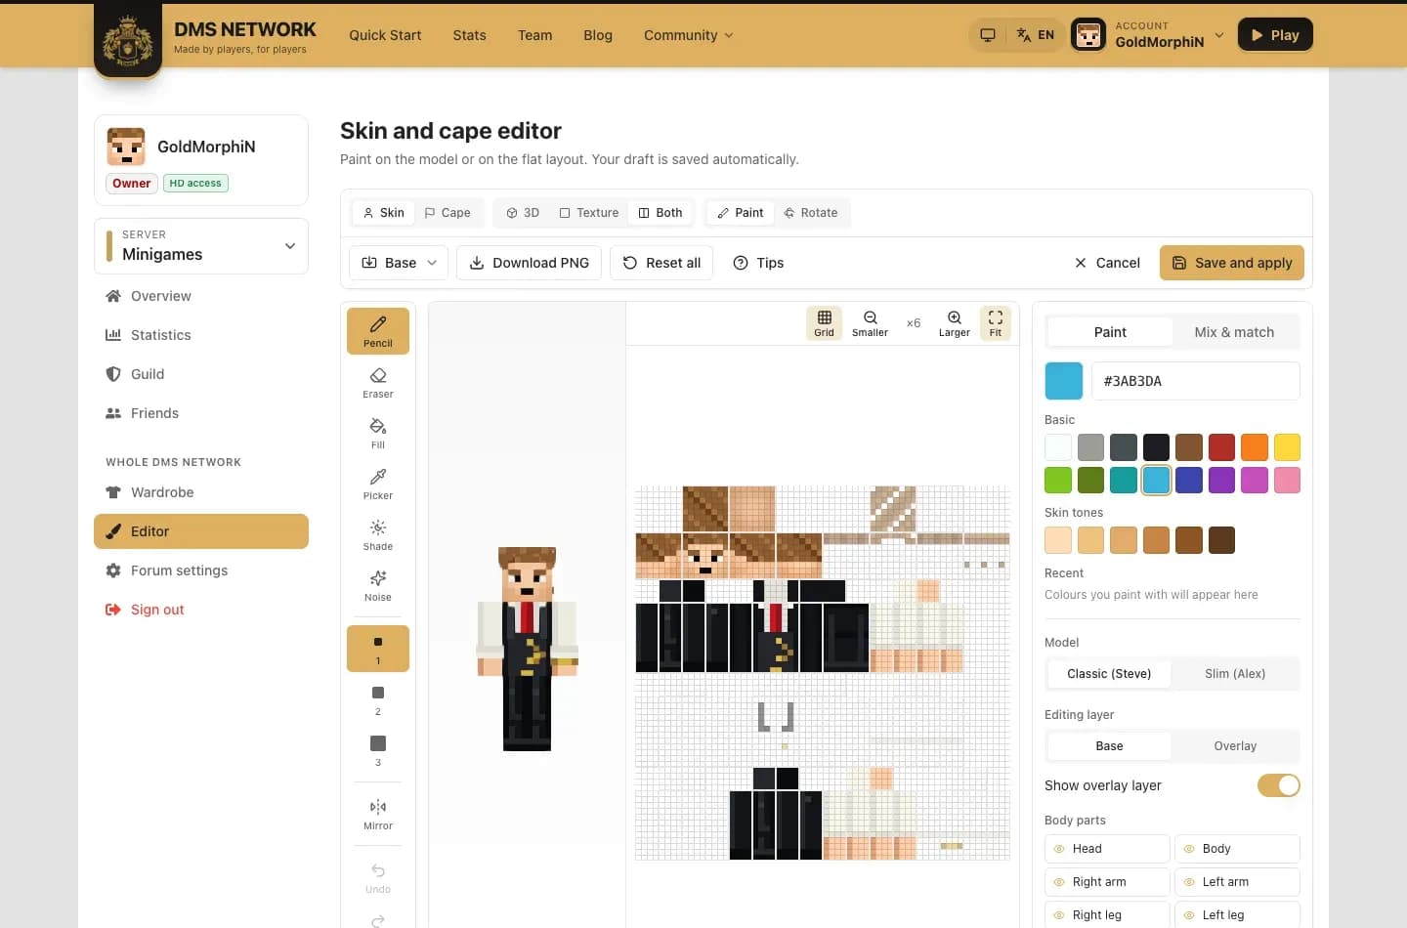Open the GoldMorphiN account dropdown
This screenshot has height=928, width=1407.
(1148, 35)
